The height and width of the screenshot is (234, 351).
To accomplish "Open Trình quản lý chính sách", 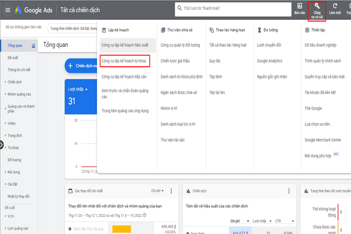I will 323,61.
